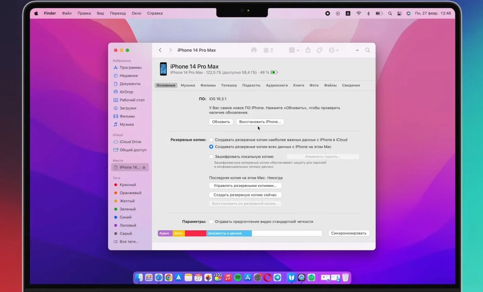Open the Share icon in the toolbar

[308, 50]
